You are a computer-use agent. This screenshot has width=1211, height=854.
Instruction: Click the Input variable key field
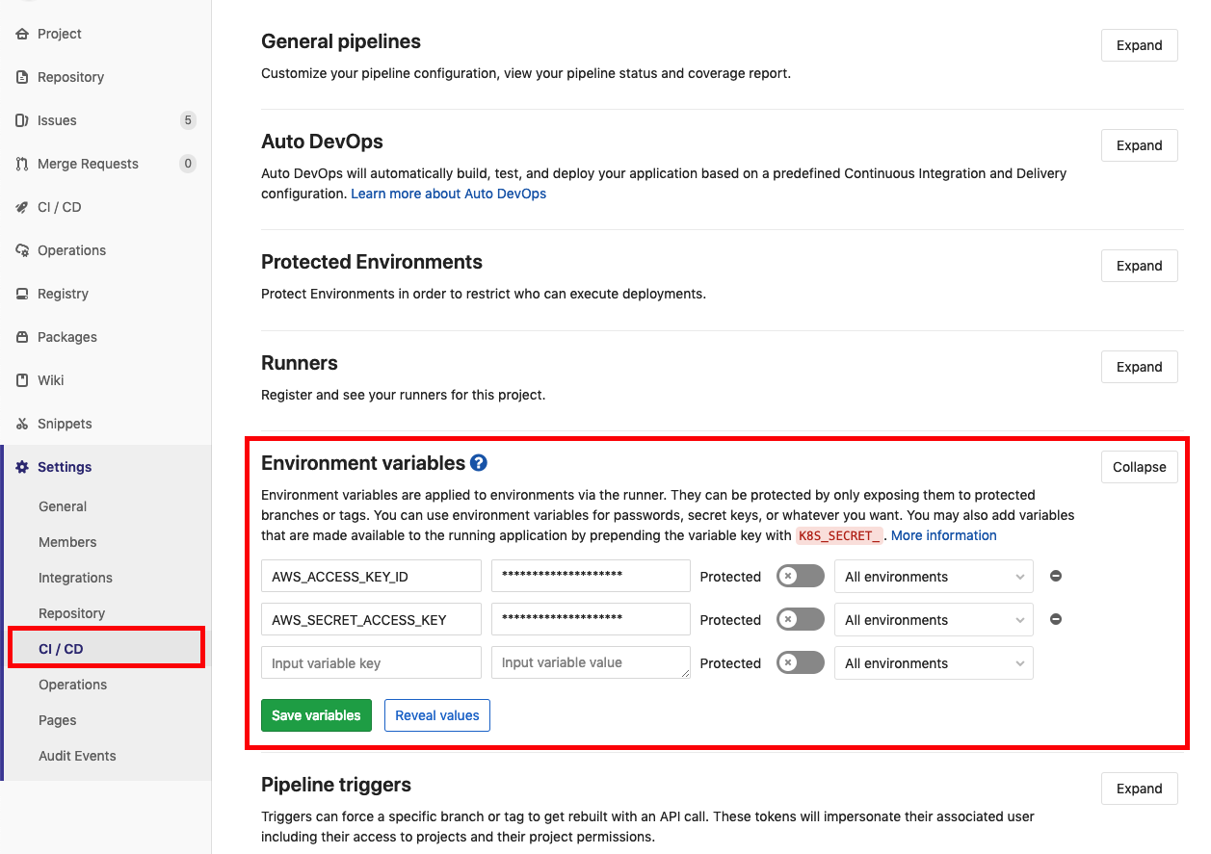click(x=371, y=663)
